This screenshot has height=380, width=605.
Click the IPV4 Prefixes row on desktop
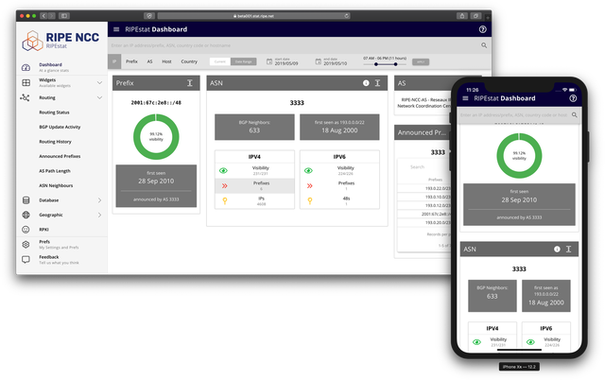pyautogui.click(x=254, y=185)
